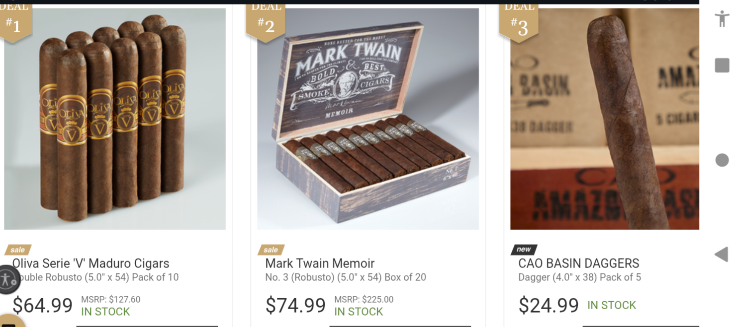Open the round accessibility widget icon
The height and width of the screenshot is (327, 732).
coord(8,279)
